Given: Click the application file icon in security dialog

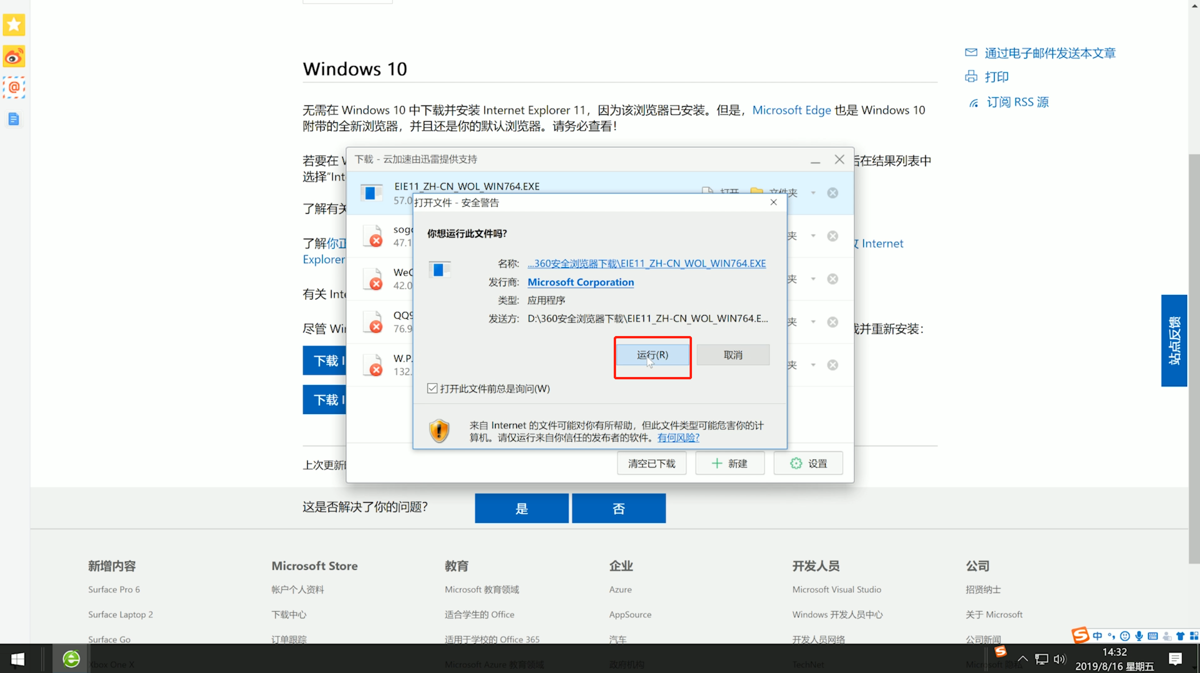Looking at the screenshot, I should click(439, 269).
